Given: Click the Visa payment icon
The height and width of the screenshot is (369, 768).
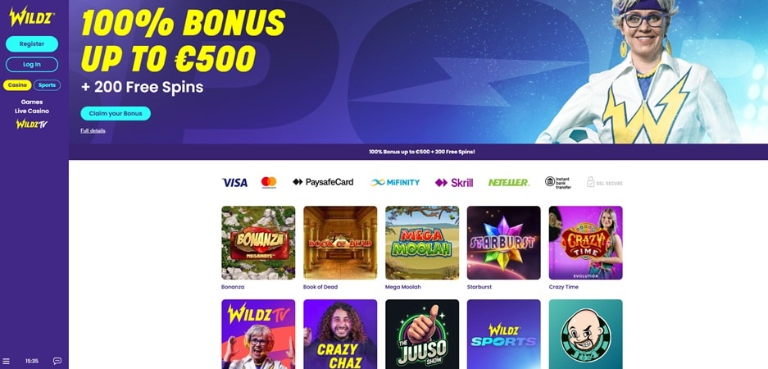Looking at the screenshot, I should tap(235, 182).
